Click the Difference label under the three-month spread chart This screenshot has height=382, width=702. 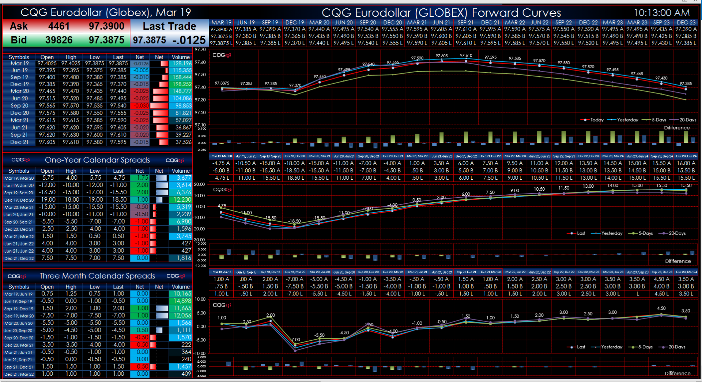pyautogui.click(x=678, y=373)
